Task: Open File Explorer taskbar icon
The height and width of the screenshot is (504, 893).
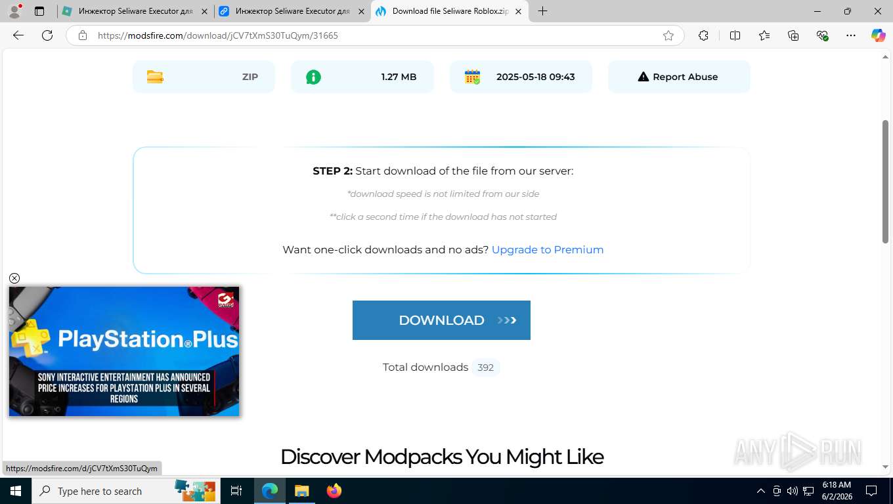Action: 301,491
